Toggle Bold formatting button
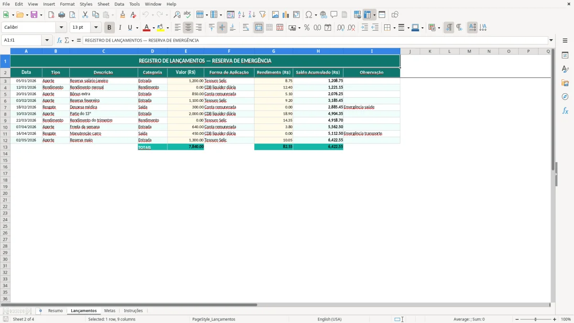The image size is (574, 323). [x=110, y=28]
